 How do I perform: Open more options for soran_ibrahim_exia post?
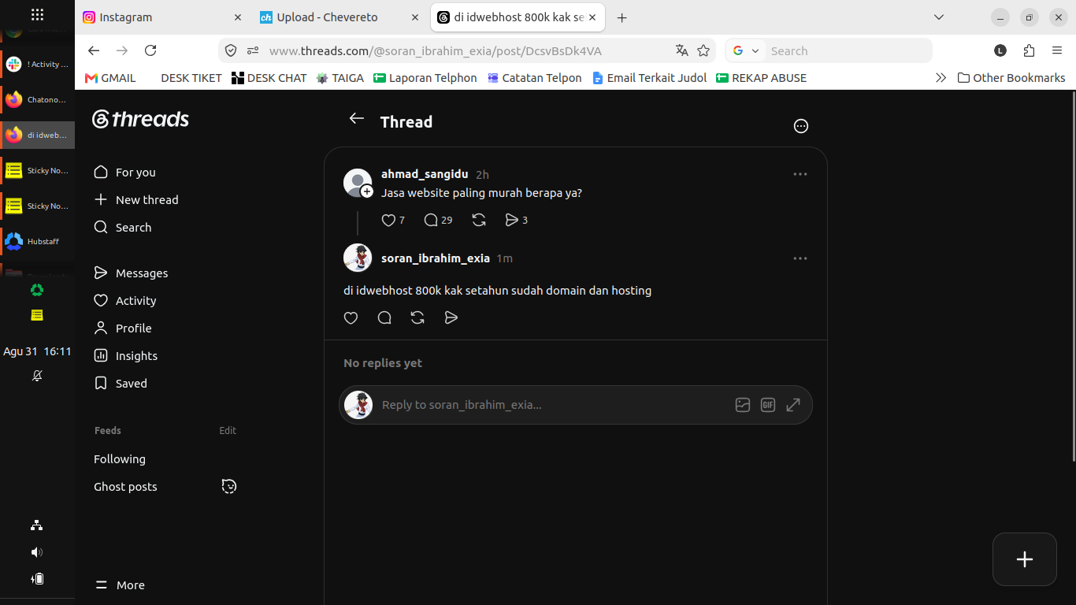click(800, 258)
